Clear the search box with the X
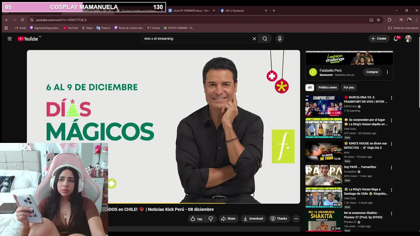The width and height of the screenshot is (420, 236). tap(254, 39)
